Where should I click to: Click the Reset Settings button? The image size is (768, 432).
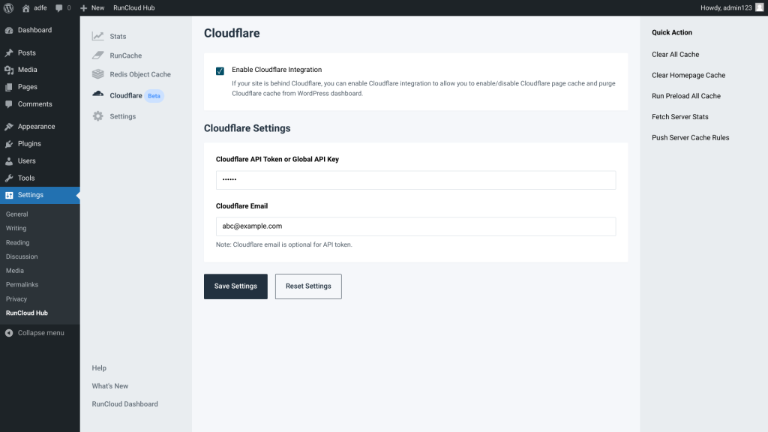tap(308, 286)
